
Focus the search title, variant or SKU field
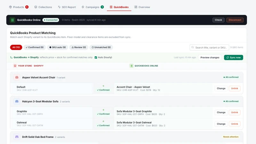(209, 47)
